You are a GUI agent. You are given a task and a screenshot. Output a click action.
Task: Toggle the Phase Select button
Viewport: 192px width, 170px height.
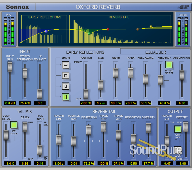[x=169, y=65]
